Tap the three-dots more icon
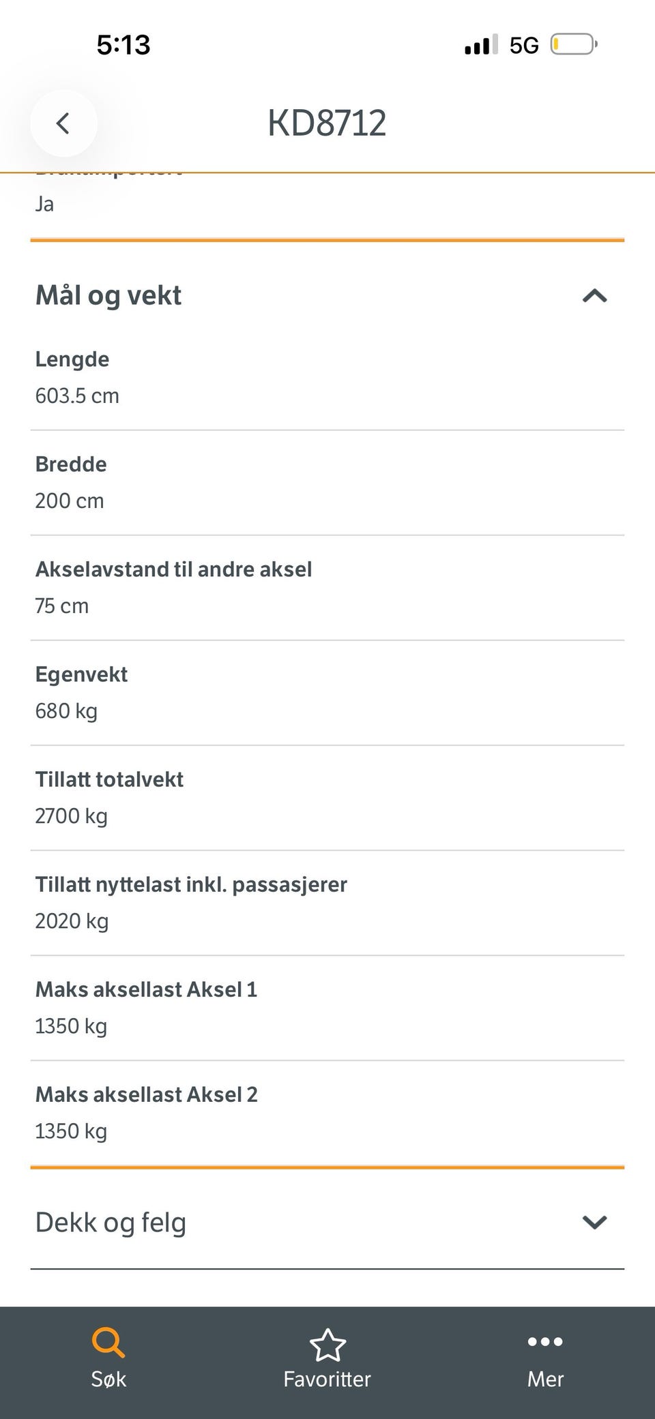 pyautogui.click(x=545, y=1341)
